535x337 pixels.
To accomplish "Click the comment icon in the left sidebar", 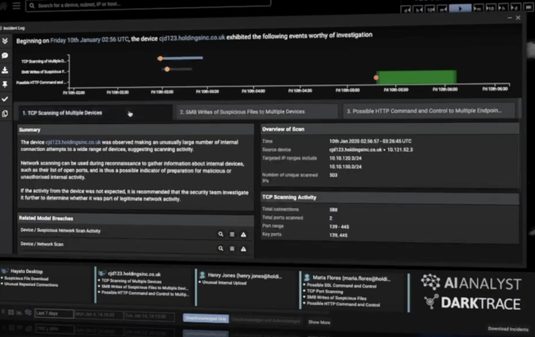I will (5, 56).
